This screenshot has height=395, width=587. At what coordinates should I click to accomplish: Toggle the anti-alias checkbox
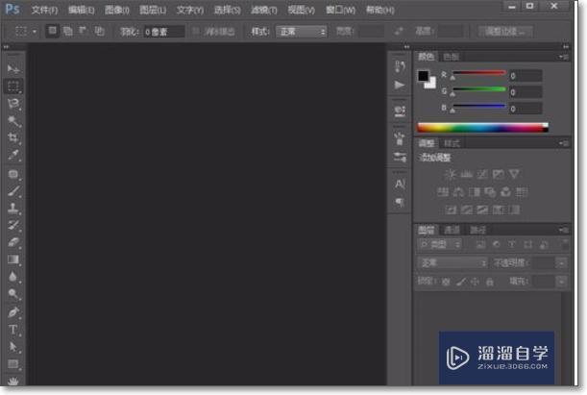196,32
